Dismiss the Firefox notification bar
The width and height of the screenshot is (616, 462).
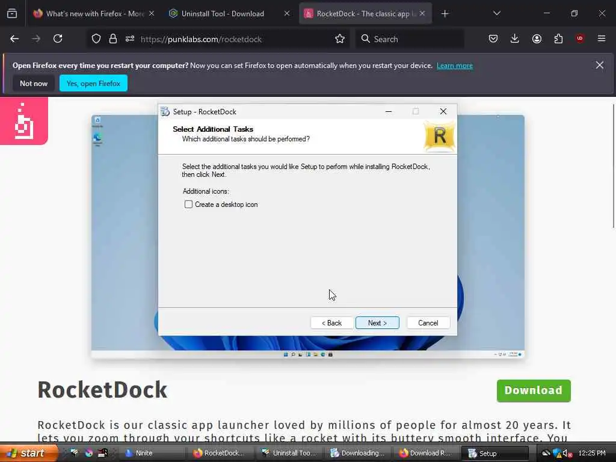click(600, 65)
